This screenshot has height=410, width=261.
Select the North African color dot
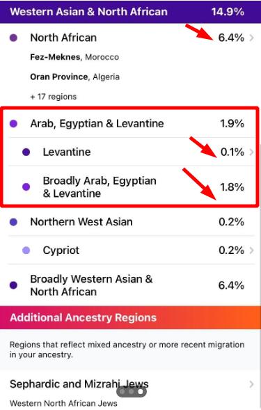[x=13, y=38]
